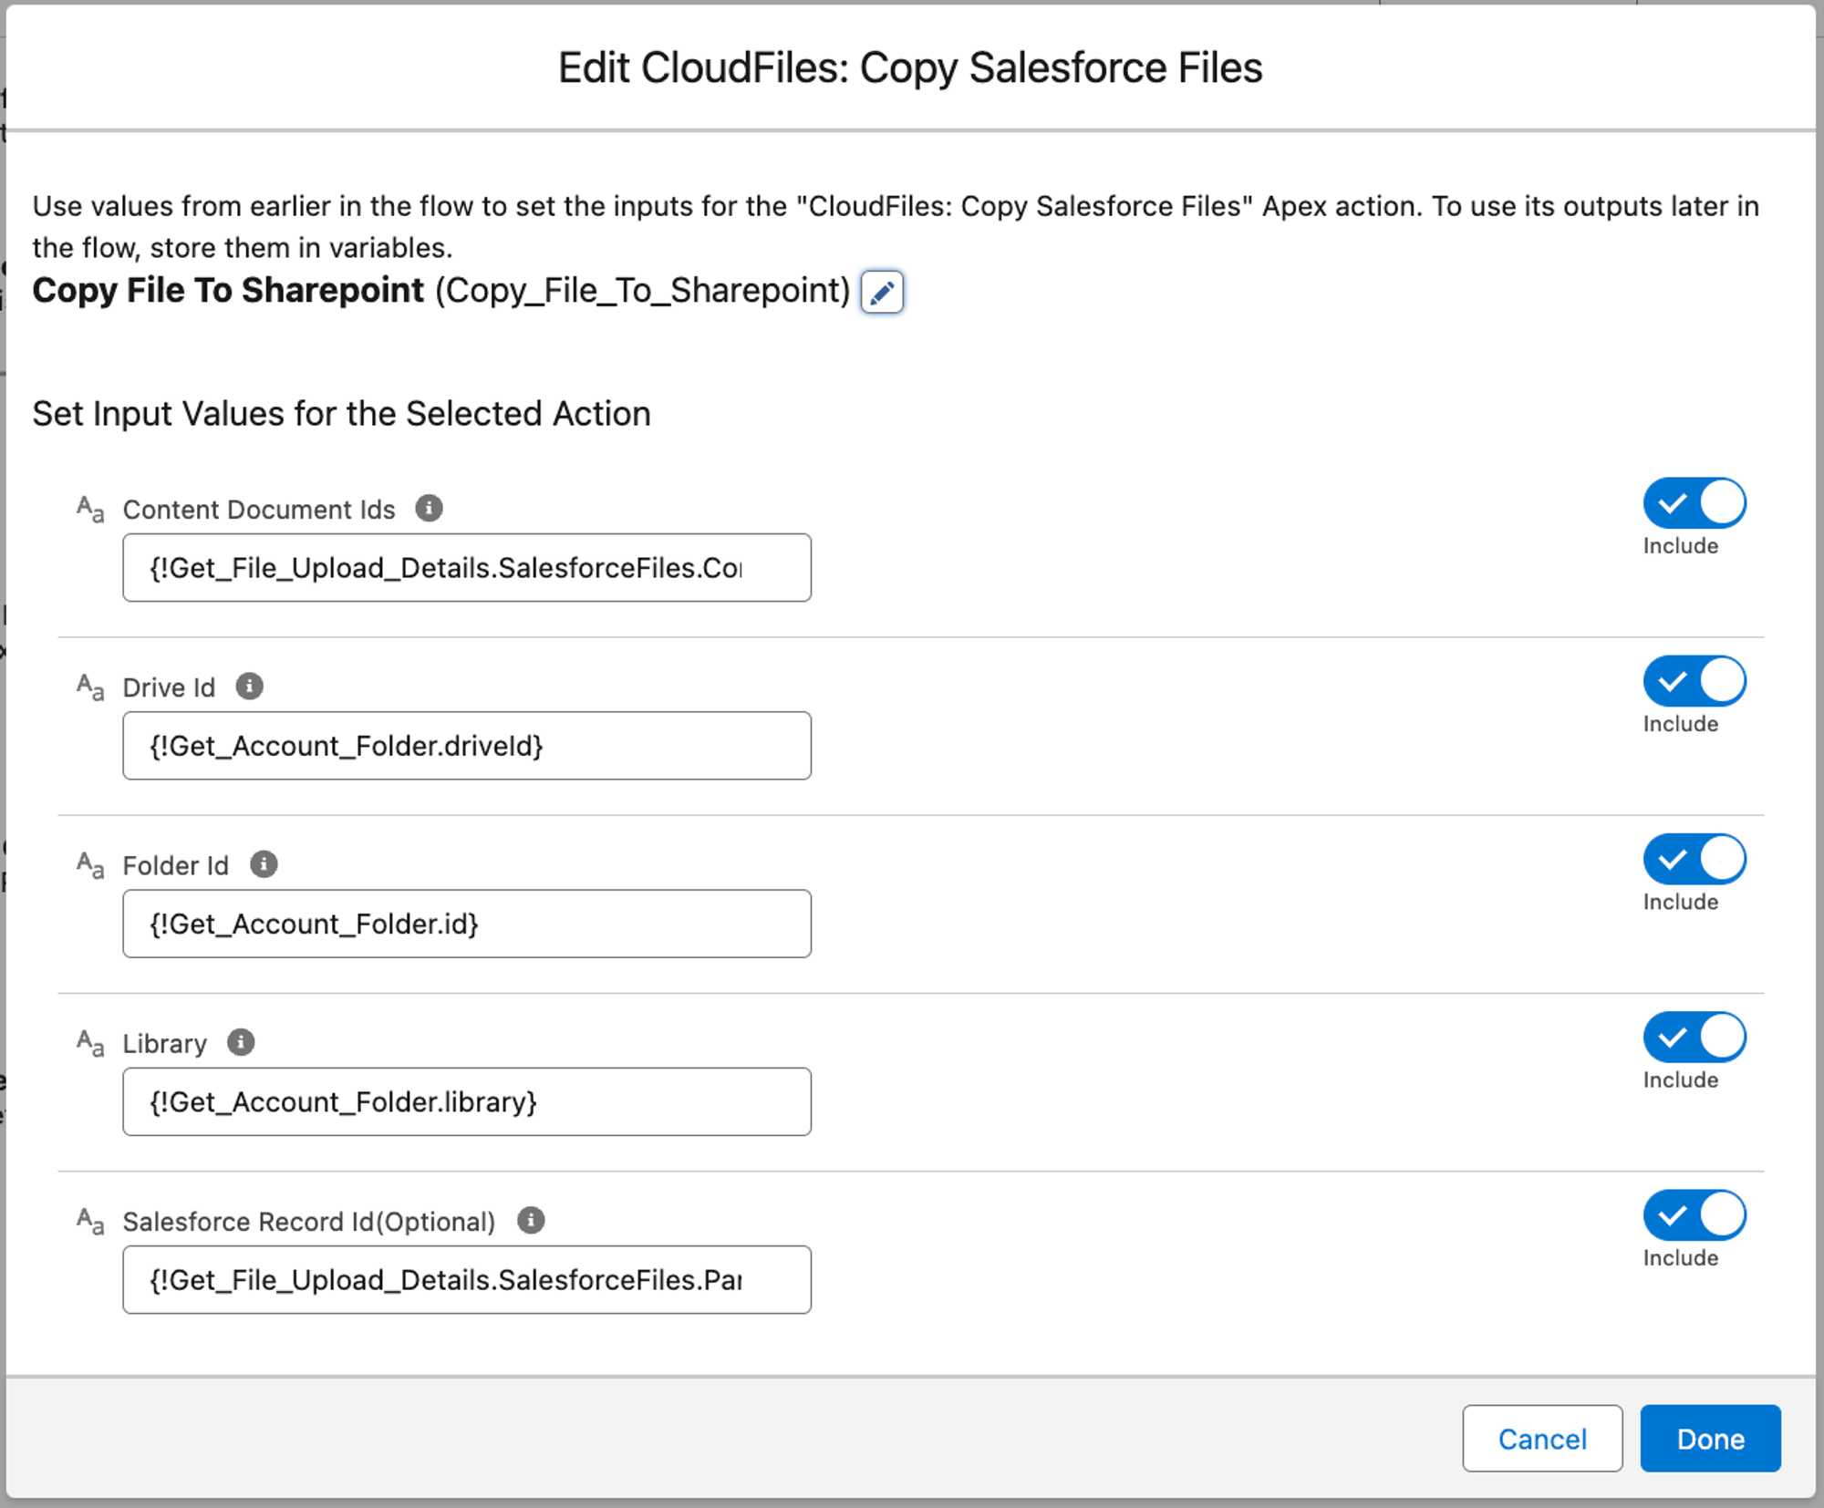Toggle Include switch for Salesforce Record Id
This screenshot has height=1508, width=1824.
point(1694,1215)
